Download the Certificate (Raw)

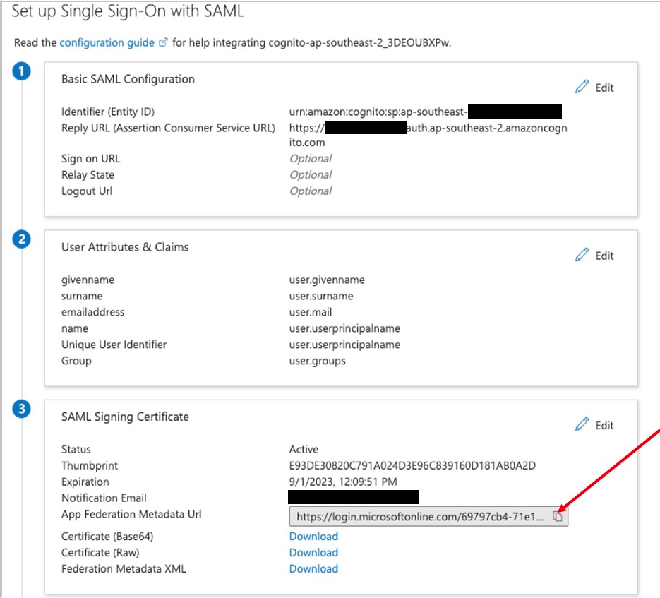point(313,552)
